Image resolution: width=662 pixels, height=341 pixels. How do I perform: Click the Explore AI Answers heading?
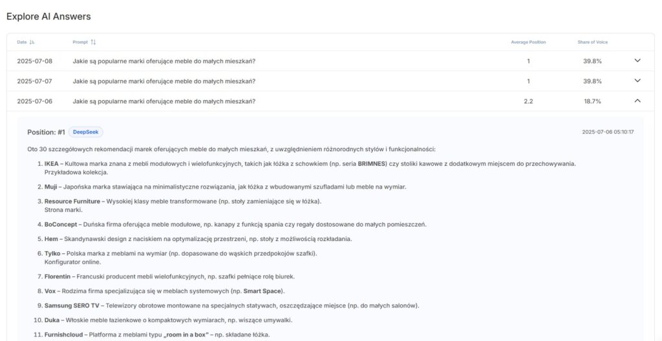tap(48, 16)
